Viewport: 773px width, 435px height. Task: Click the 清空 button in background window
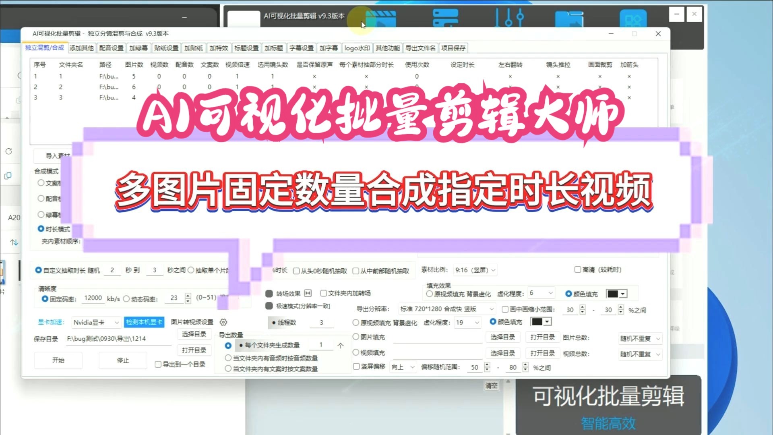click(x=491, y=386)
